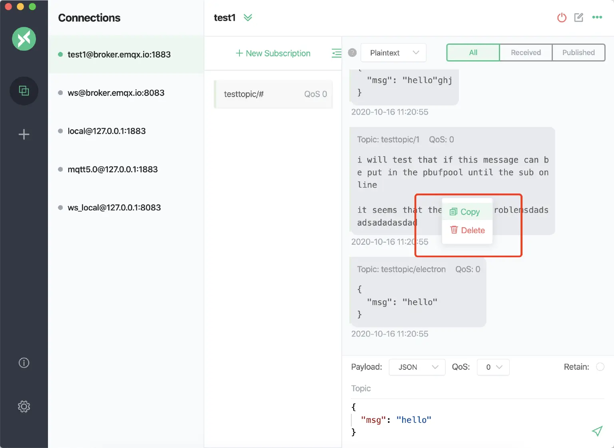The image size is (614, 448).
Task: Open the Payload JSON dropdown
Action: [x=417, y=367]
